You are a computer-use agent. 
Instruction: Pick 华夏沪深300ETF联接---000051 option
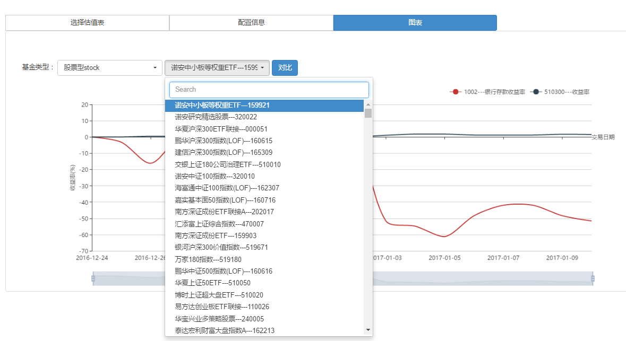(264, 129)
